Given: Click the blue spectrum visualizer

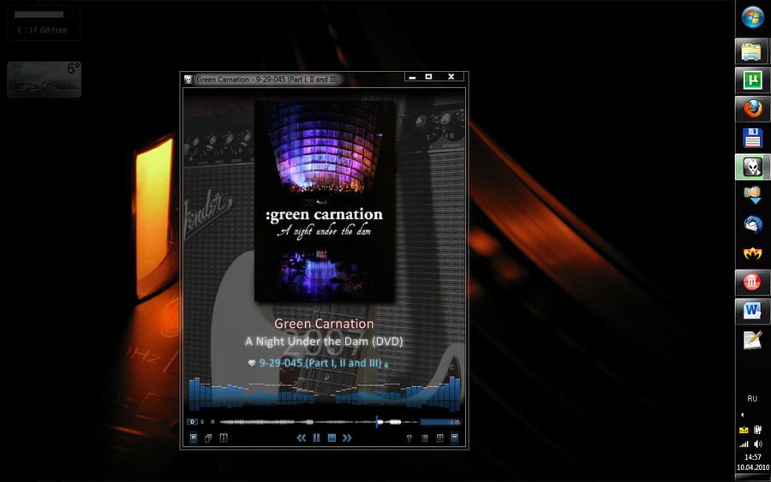Looking at the screenshot, I should (x=325, y=393).
